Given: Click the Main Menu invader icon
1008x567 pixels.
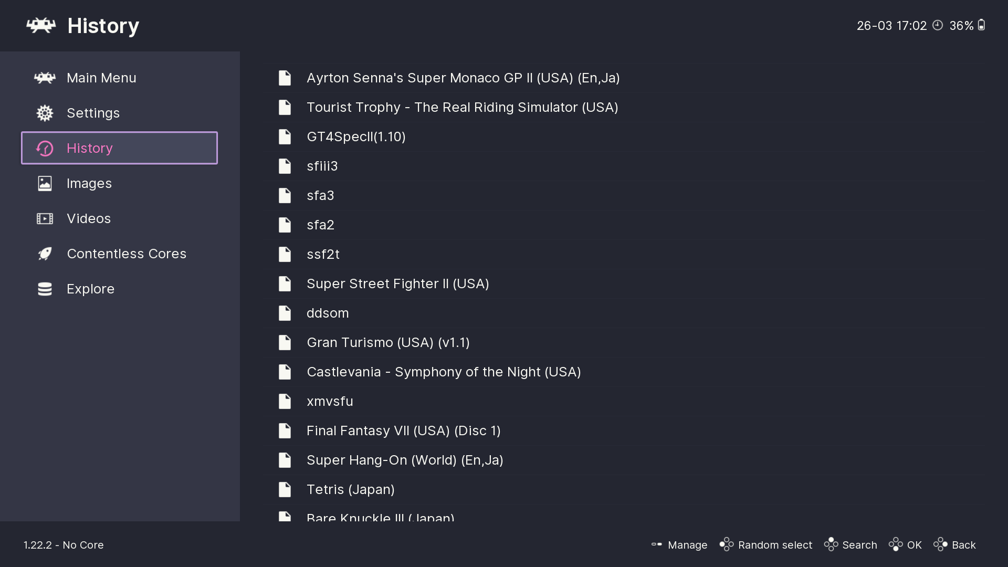Looking at the screenshot, I should [45, 78].
